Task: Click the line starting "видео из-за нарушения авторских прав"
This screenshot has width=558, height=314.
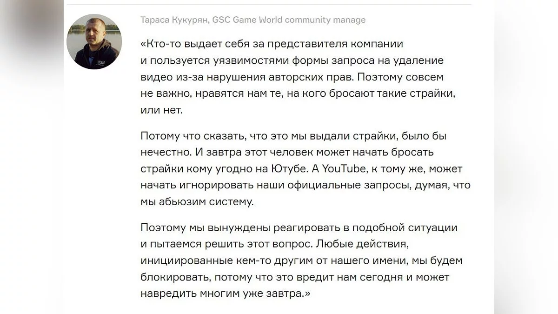Action: tap(292, 77)
